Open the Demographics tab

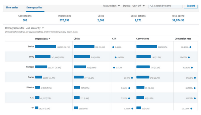pos(34,8)
